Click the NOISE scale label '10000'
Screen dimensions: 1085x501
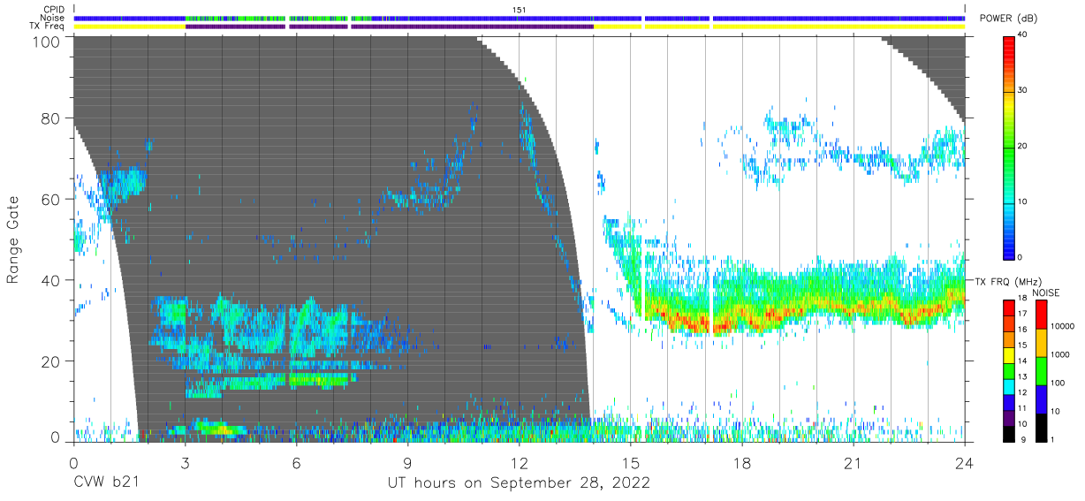click(x=1062, y=327)
